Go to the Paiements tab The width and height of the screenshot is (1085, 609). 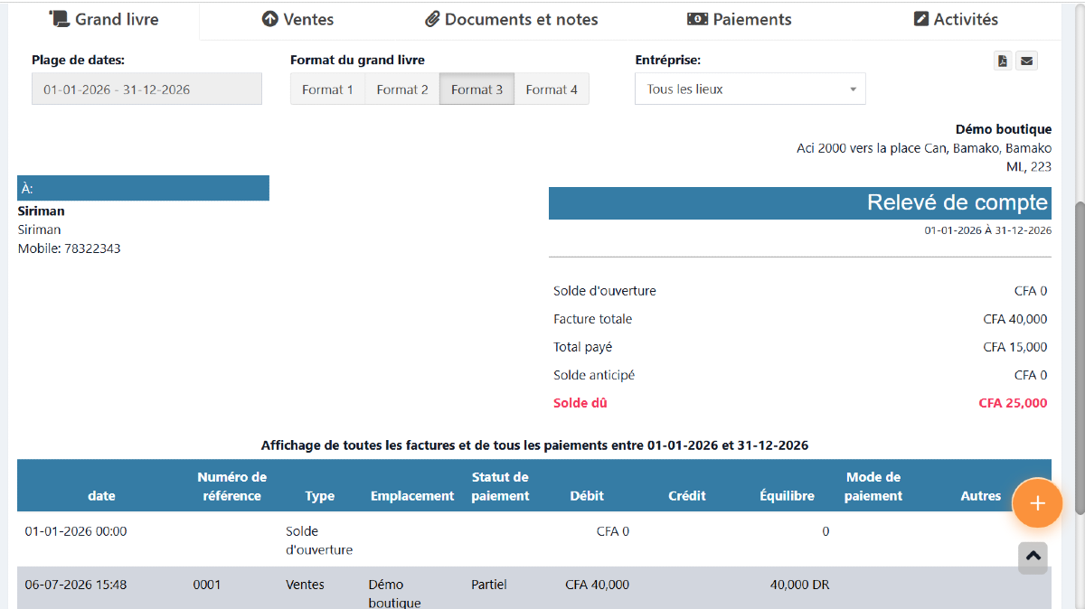[x=739, y=19]
